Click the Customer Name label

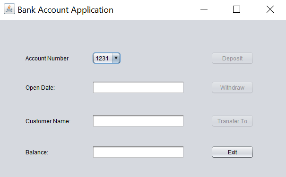click(x=48, y=121)
